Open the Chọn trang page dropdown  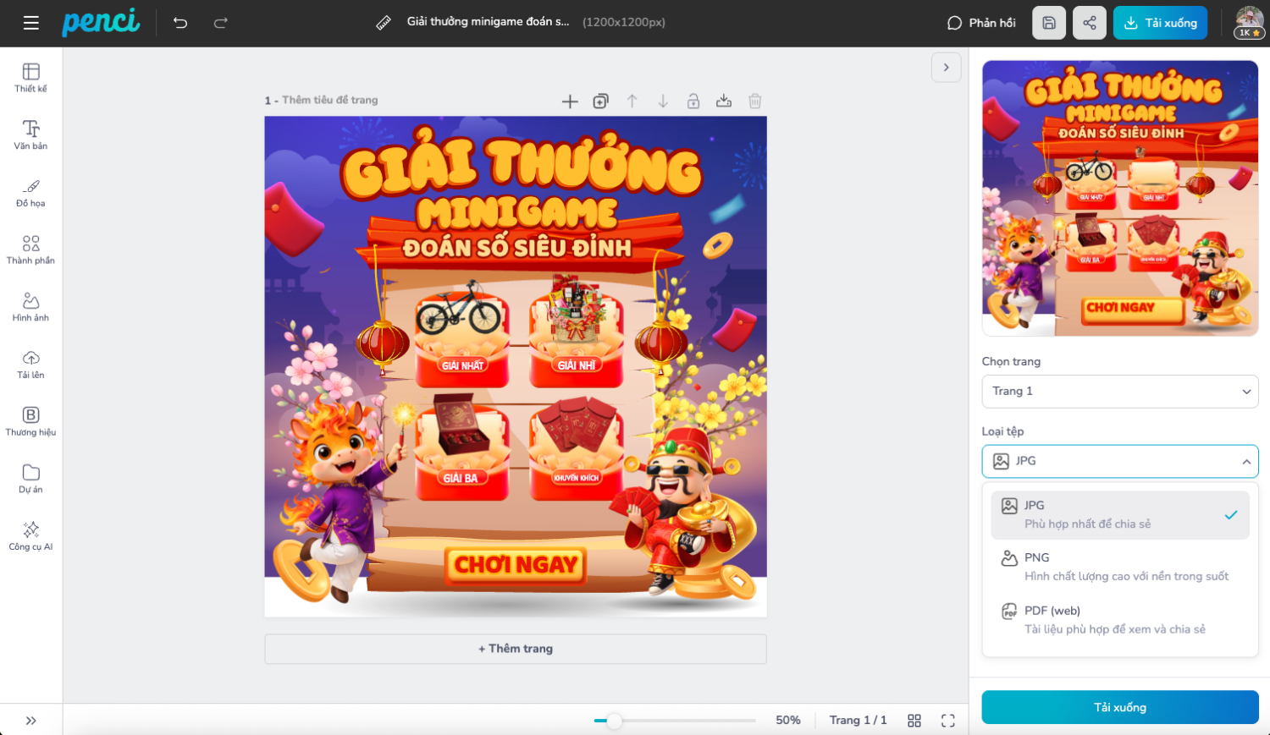coord(1119,392)
